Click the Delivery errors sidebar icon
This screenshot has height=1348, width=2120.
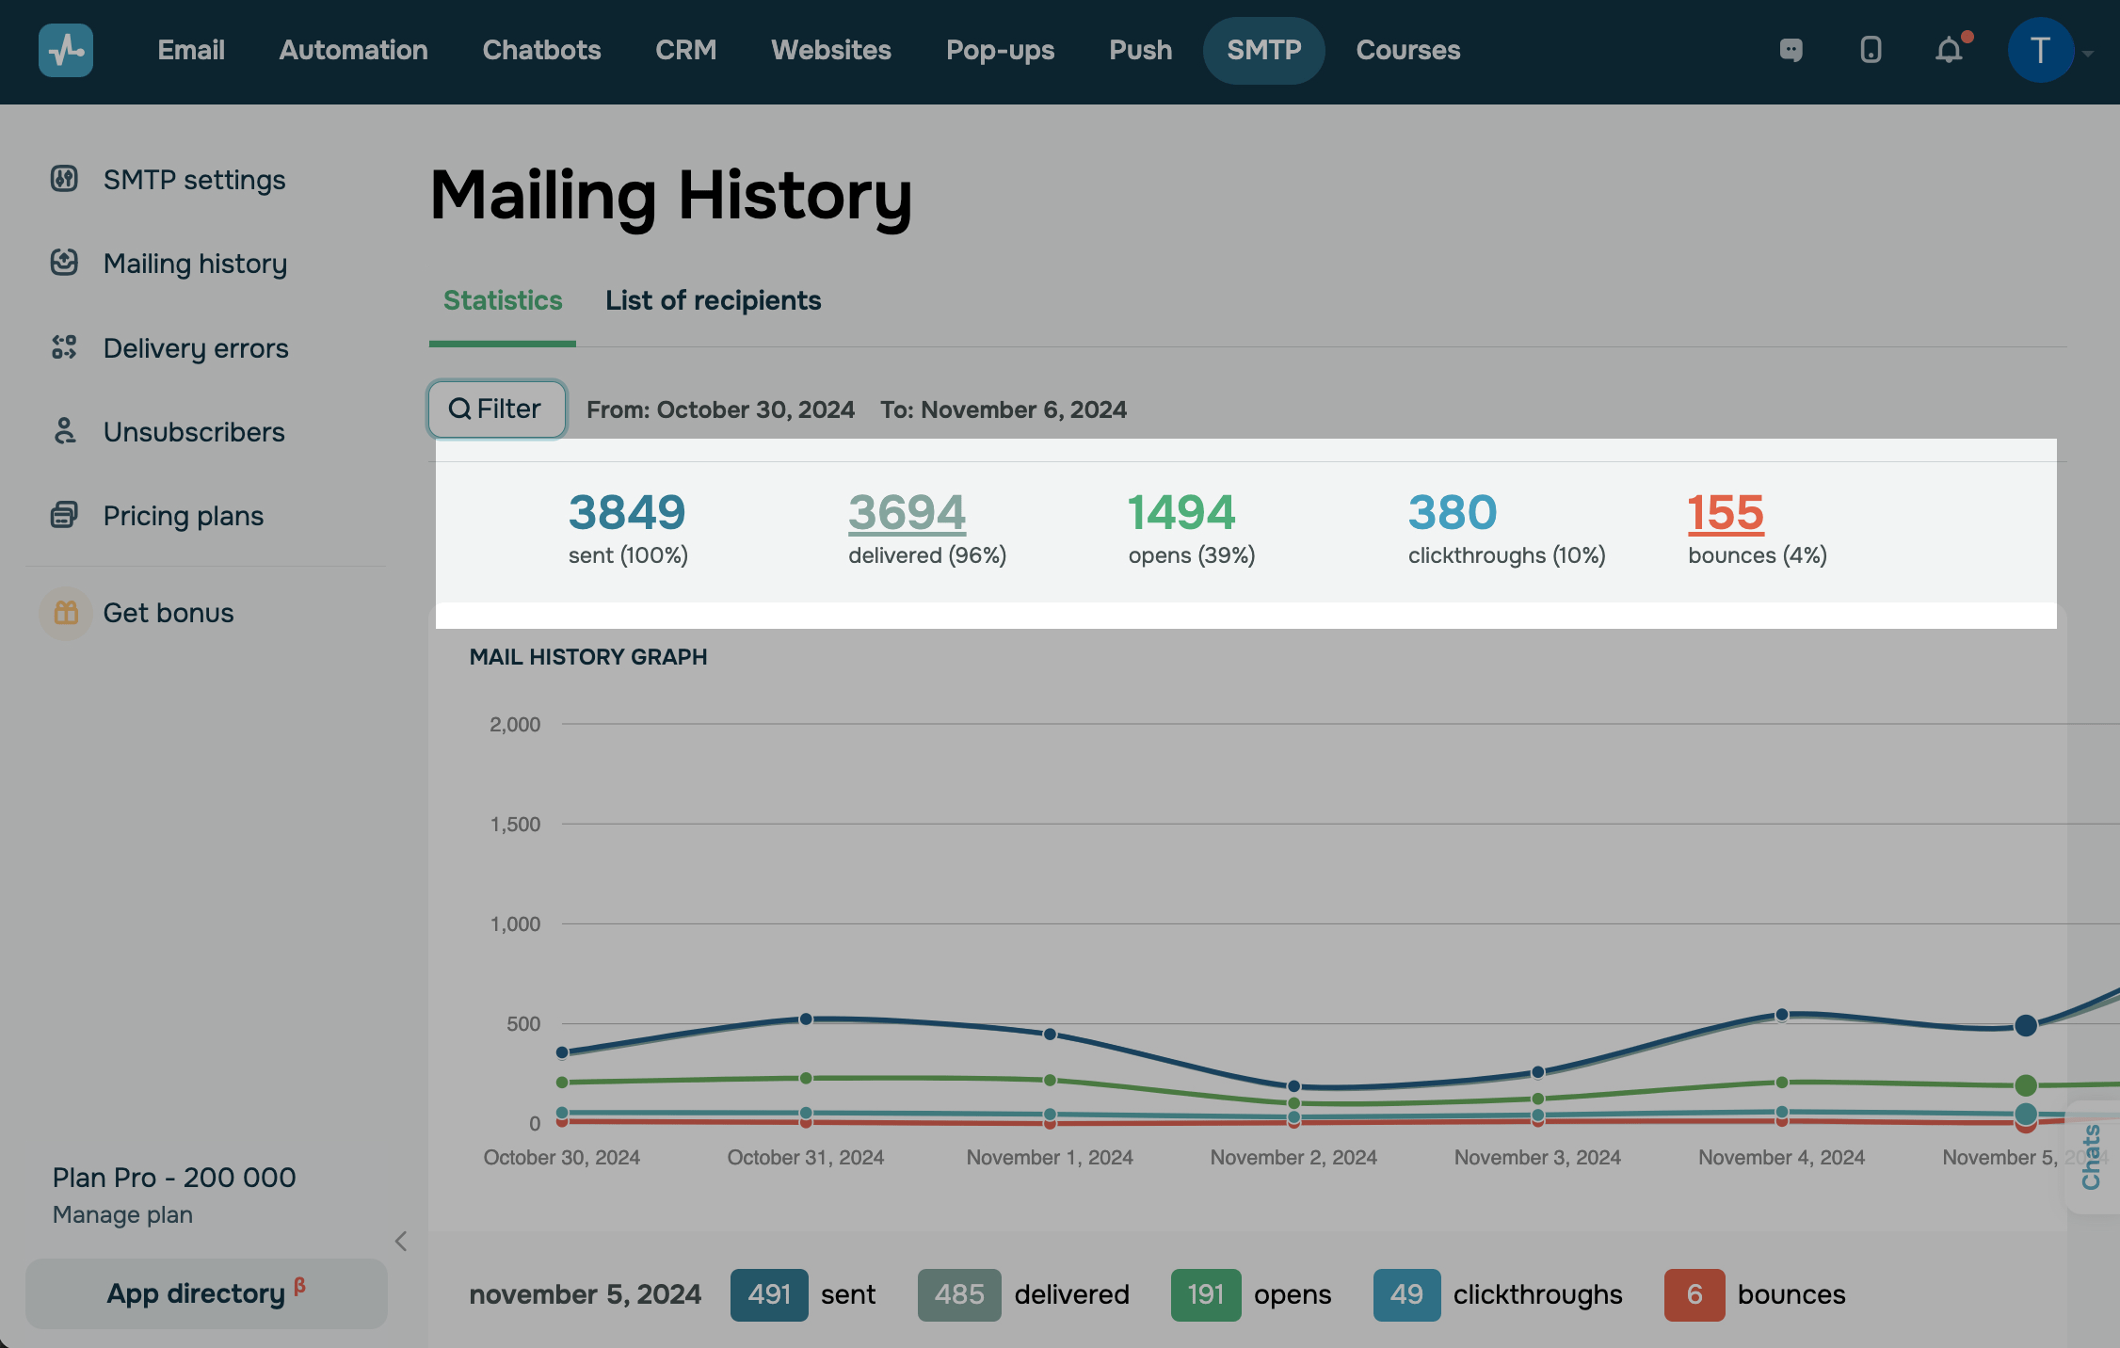64,347
